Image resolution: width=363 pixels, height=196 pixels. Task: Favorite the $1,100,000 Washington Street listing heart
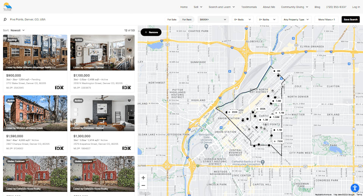pyautogui.click(x=129, y=40)
